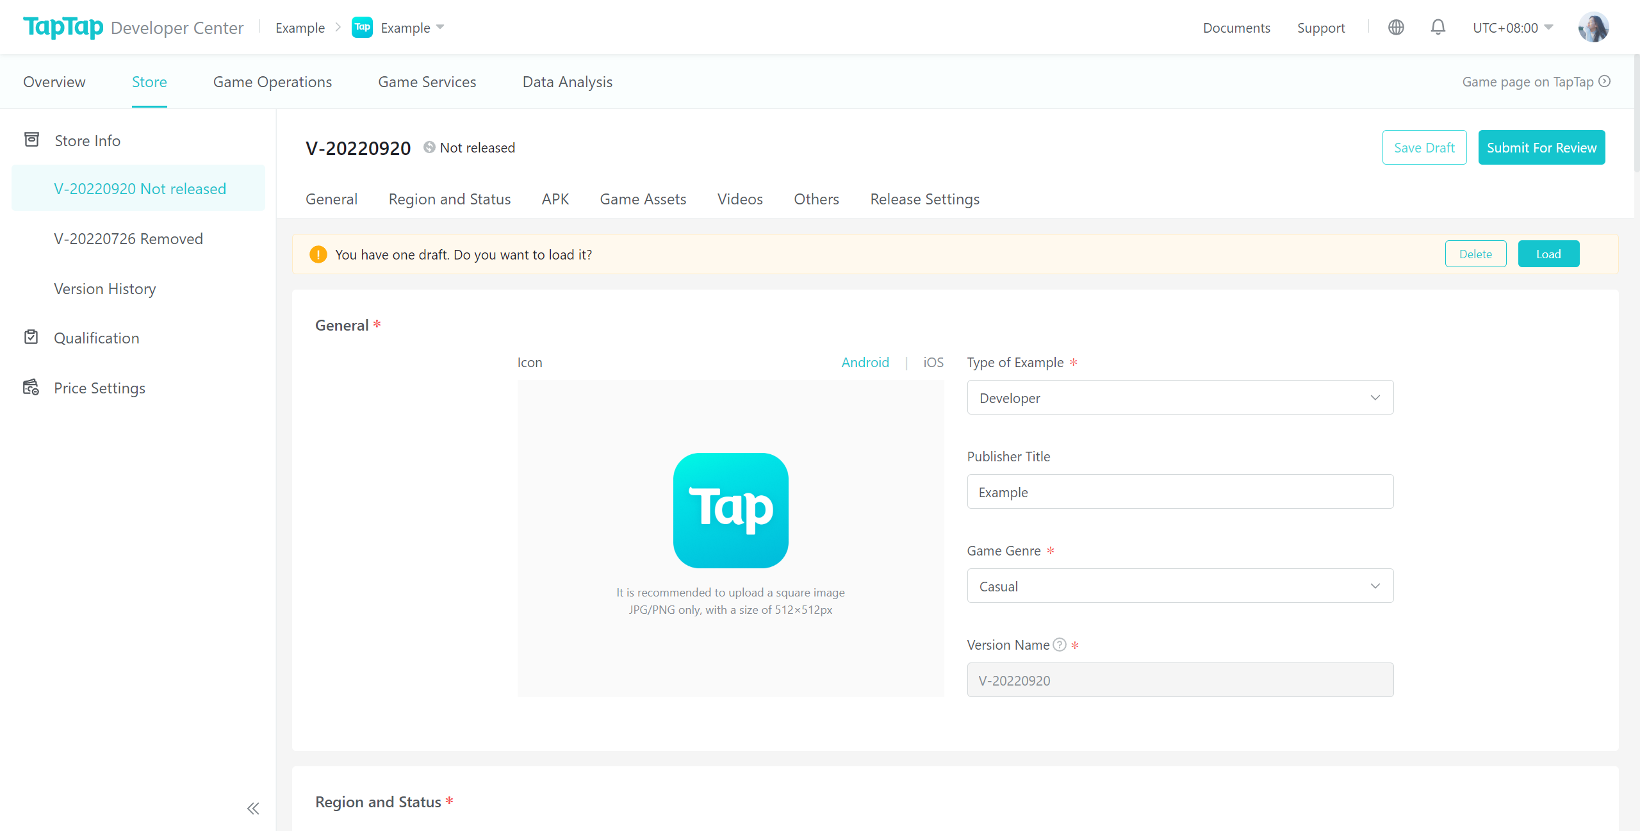Click the Store Info sidebar icon

(x=31, y=140)
